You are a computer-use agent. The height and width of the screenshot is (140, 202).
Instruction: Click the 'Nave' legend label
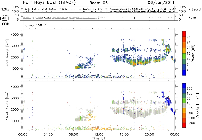click(192, 17)
